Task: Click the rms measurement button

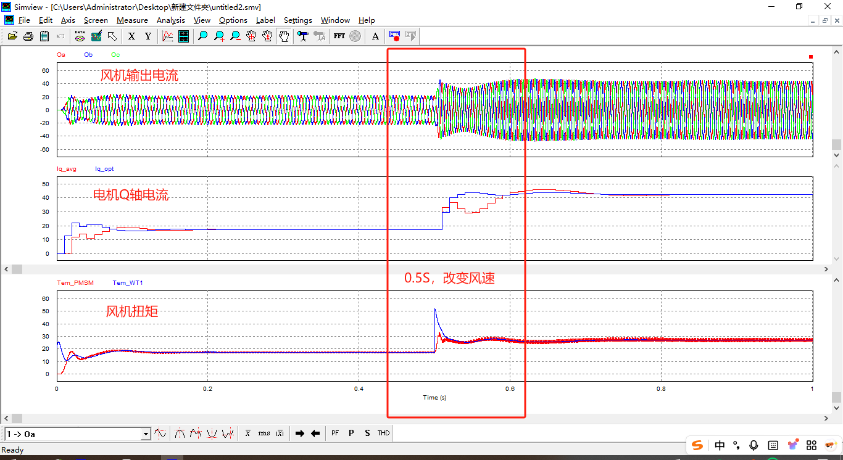Action: [264, 433]
